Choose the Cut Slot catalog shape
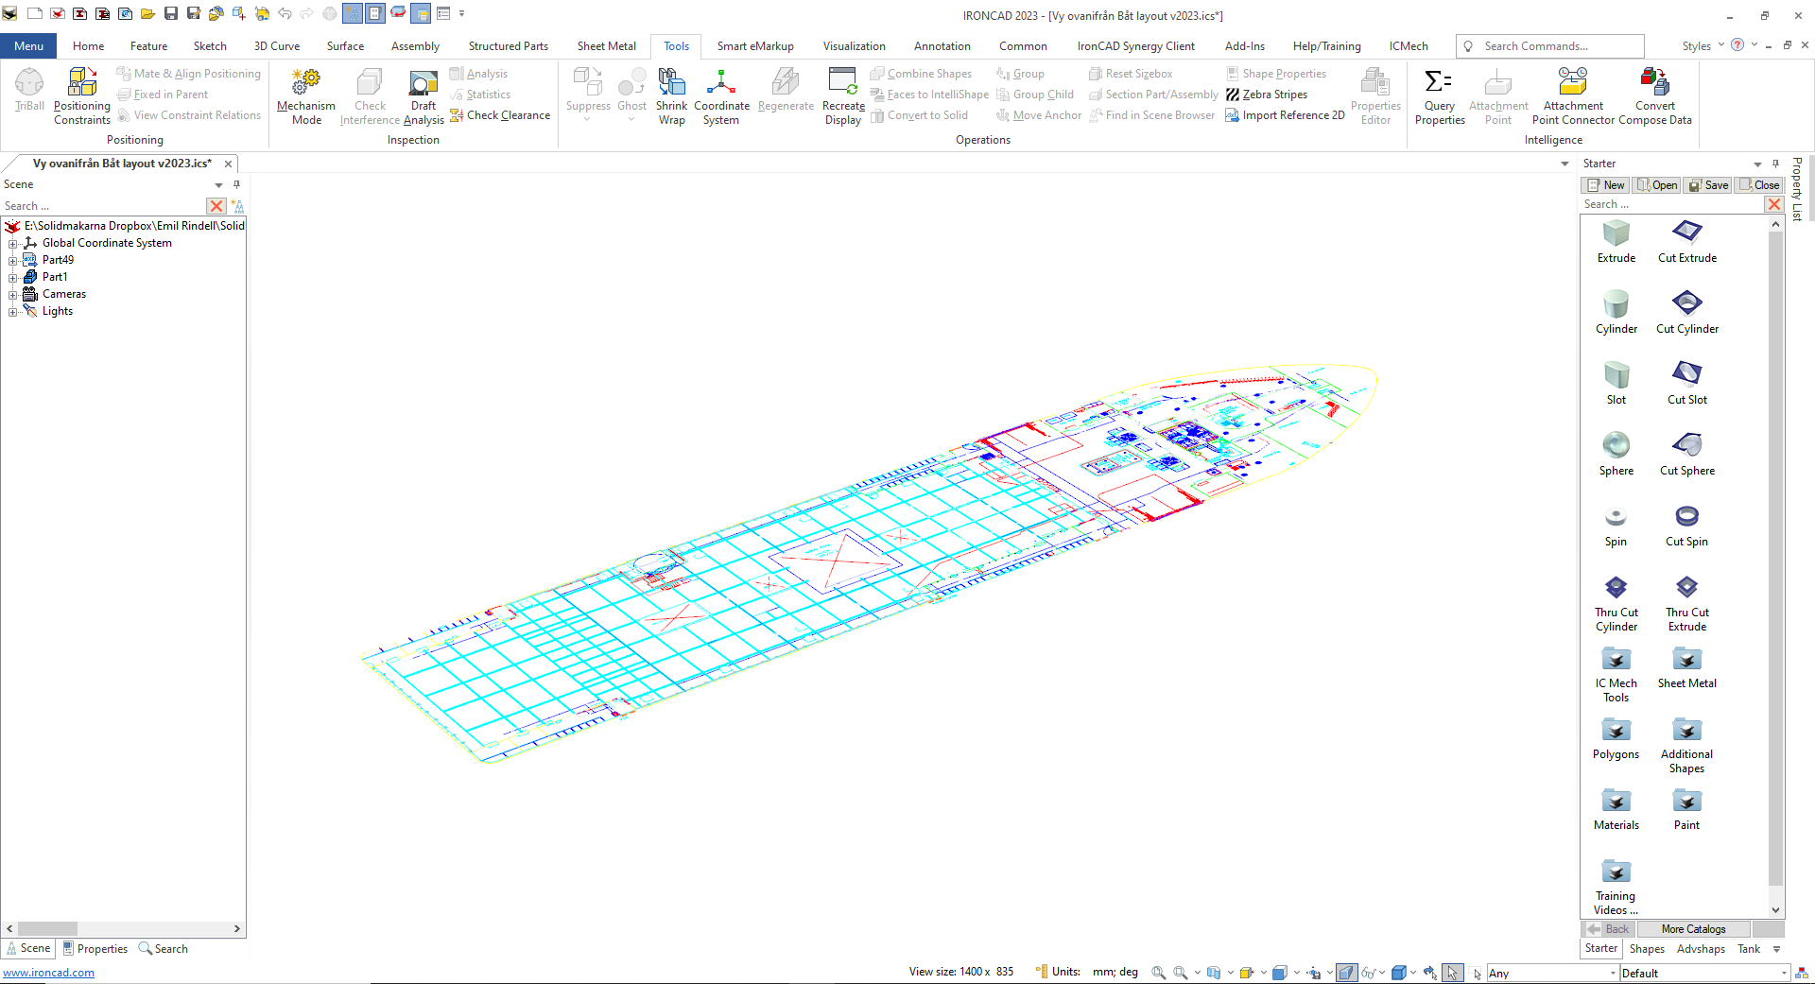Screen dimensions: 1815x984 pyautogui.click(x=1687, y=383)
